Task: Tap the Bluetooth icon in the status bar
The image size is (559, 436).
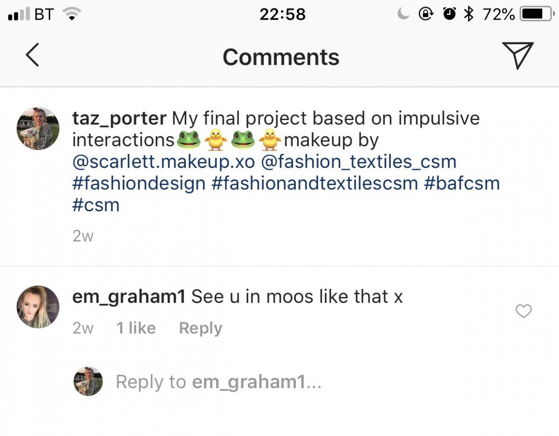Action: pyautogui.click(x=469, y=14)
